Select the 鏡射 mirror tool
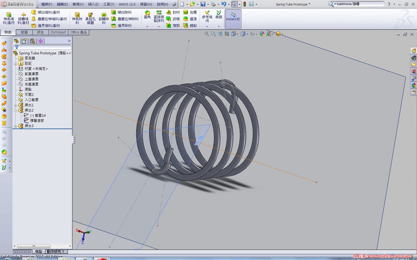 click(190, 25)
